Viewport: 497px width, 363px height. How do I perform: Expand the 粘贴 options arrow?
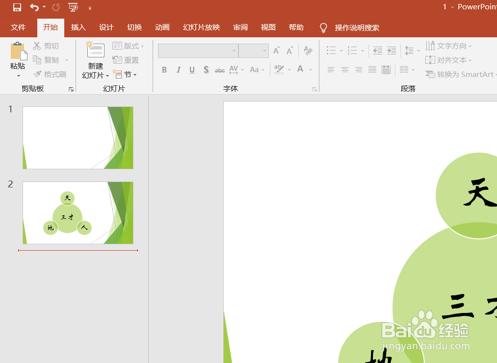18,76
